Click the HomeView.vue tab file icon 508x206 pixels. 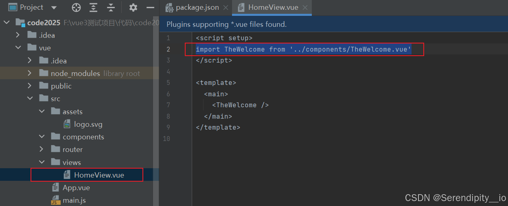click(241, 7)
